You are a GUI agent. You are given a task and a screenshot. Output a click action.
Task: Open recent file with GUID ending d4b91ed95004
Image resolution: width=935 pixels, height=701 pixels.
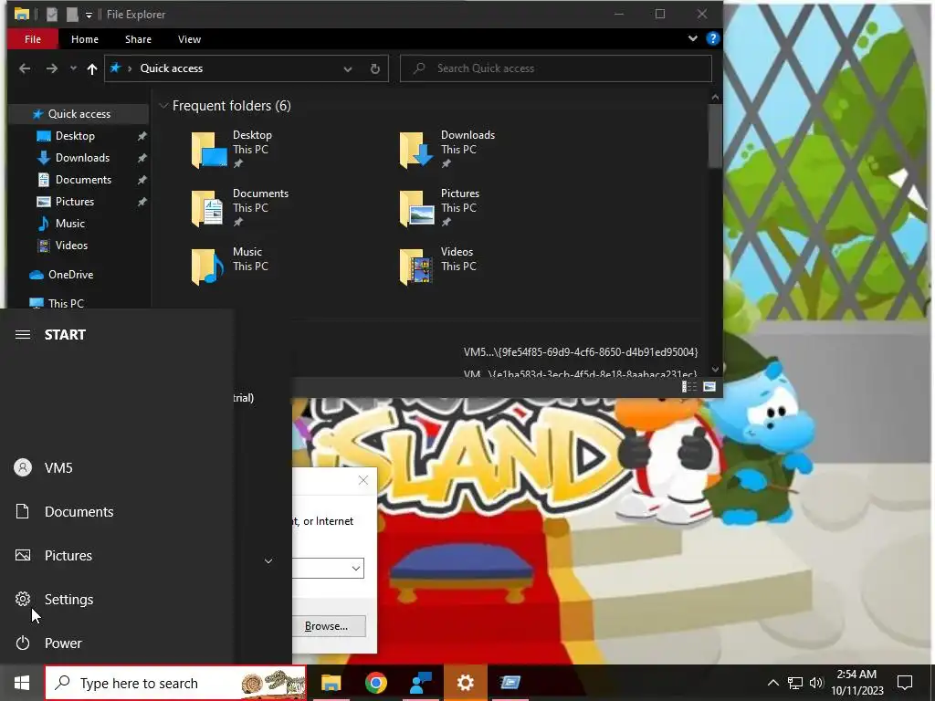(x=580, y=352)
